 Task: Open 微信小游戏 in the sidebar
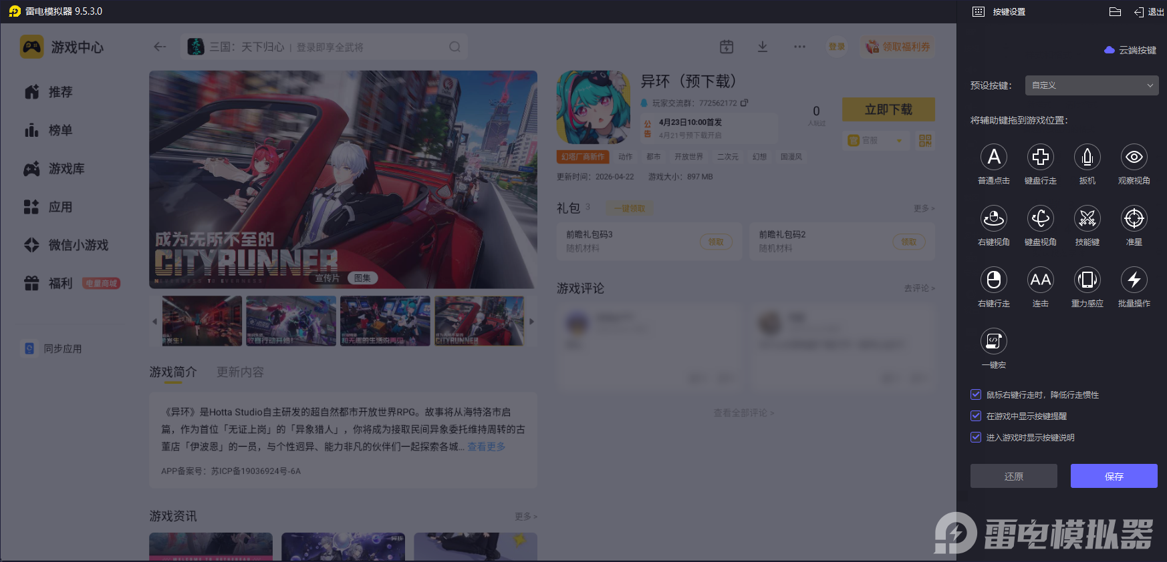66,245
